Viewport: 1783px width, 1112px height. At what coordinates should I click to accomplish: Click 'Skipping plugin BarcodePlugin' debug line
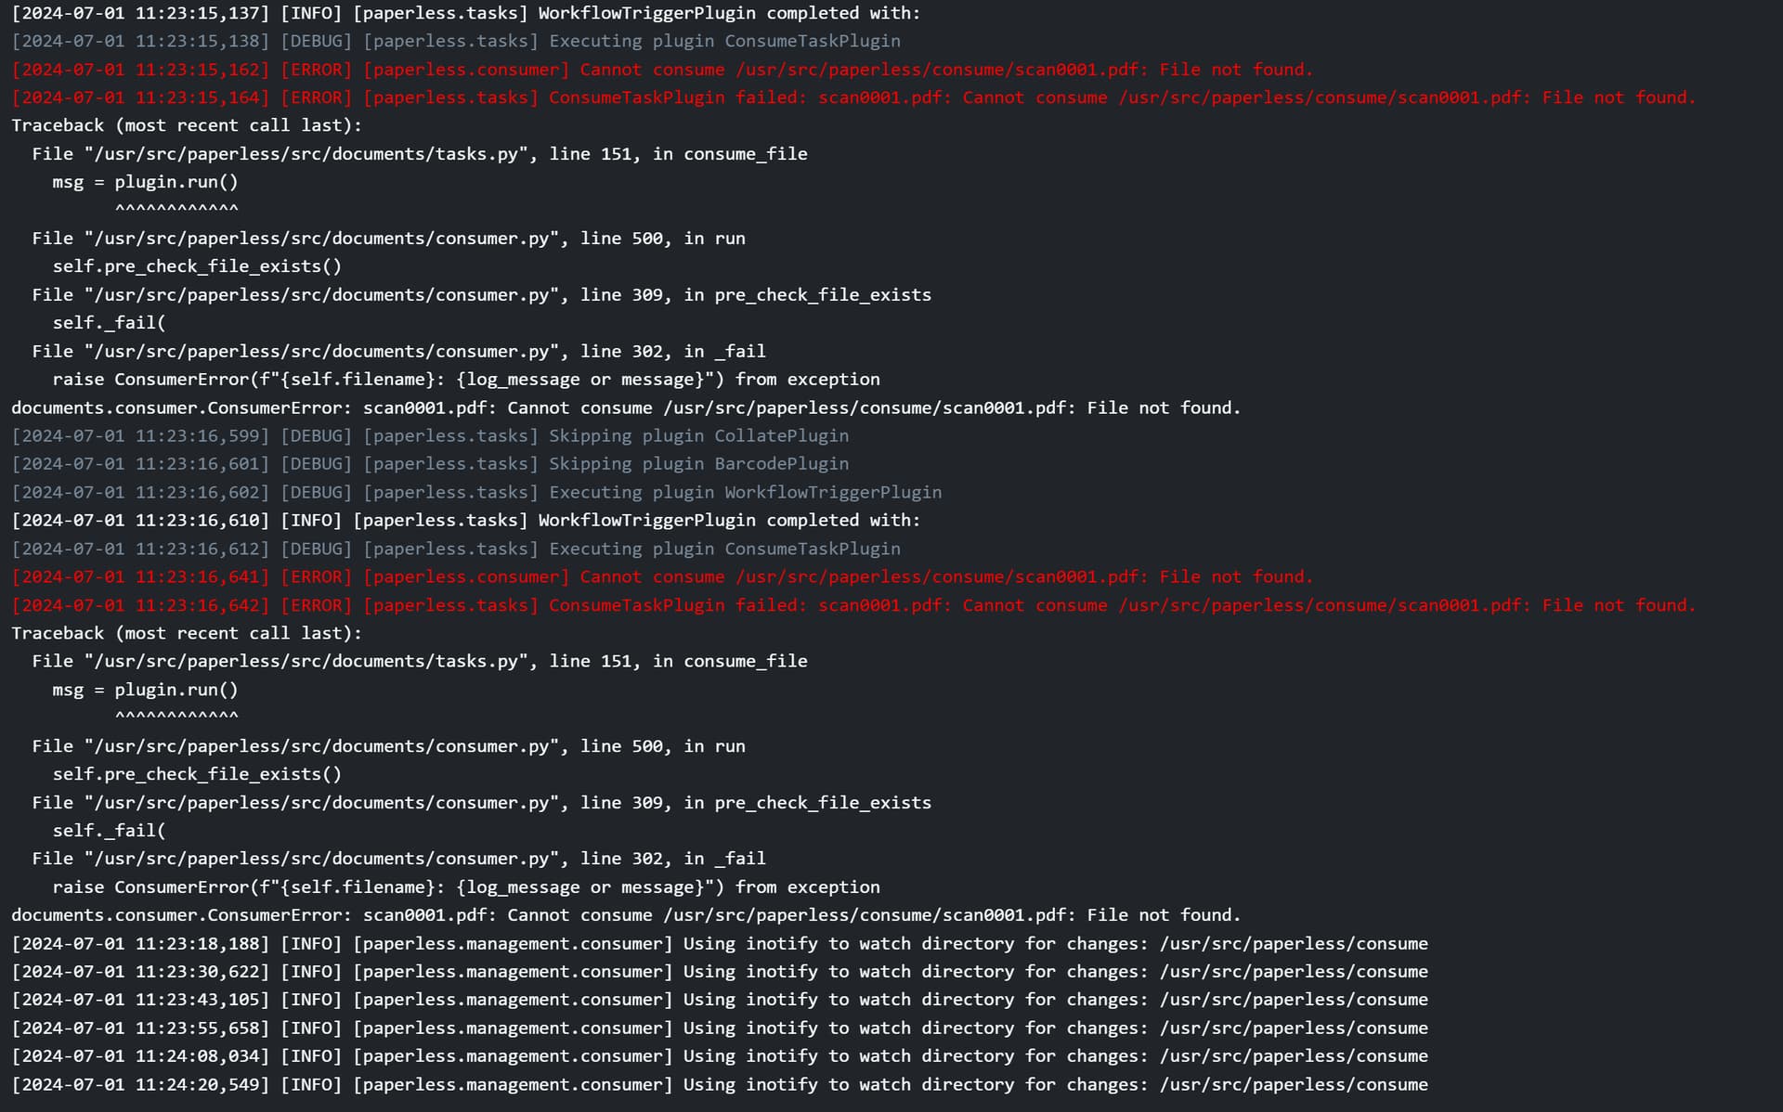point(430,464)
